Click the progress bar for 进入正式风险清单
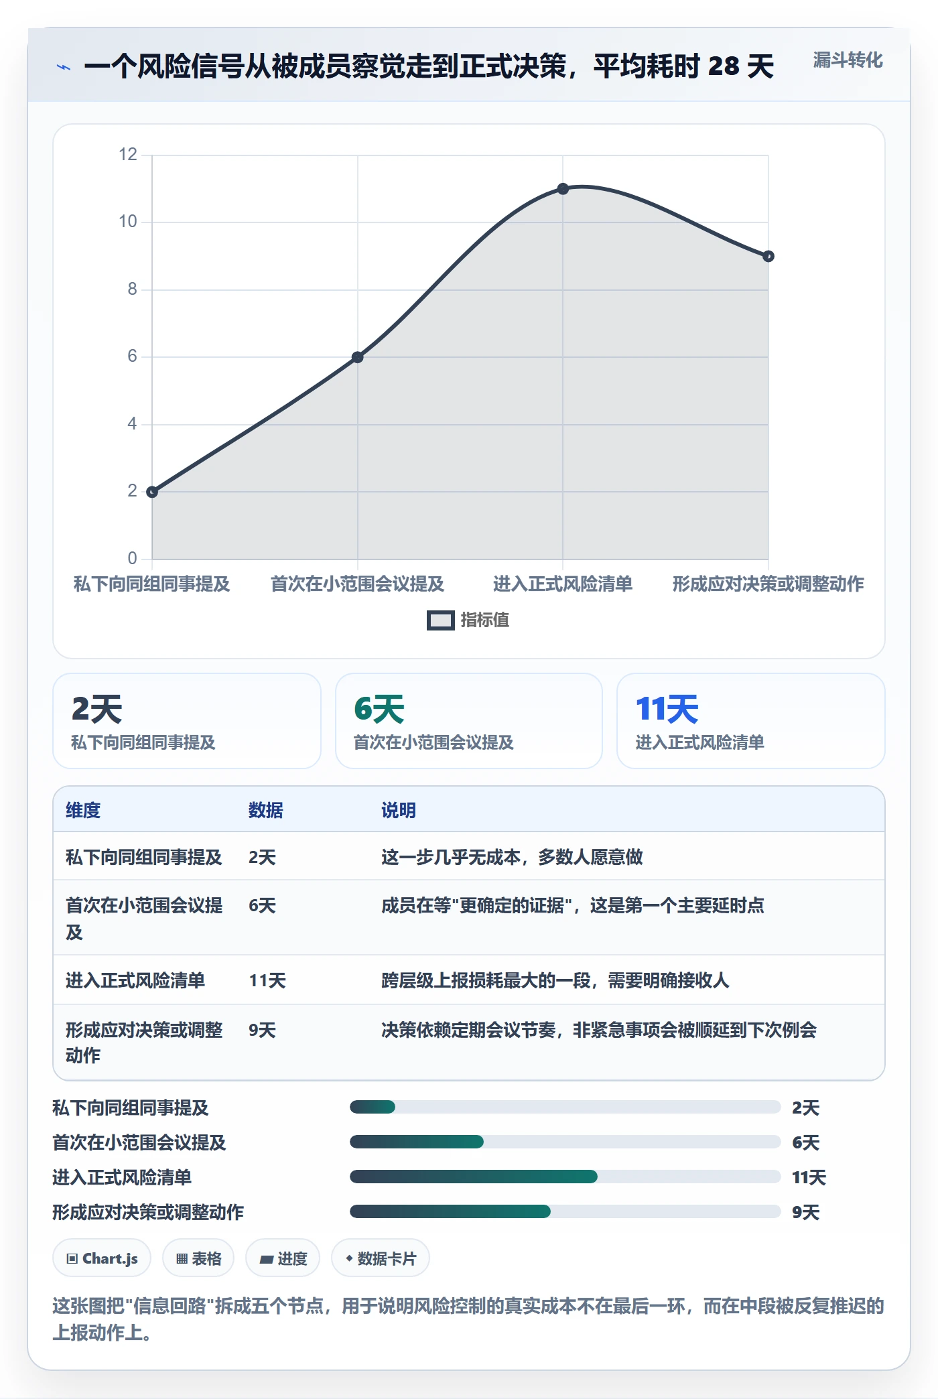The width and height of the screenshot is (938, 1399). point(565,1177)
